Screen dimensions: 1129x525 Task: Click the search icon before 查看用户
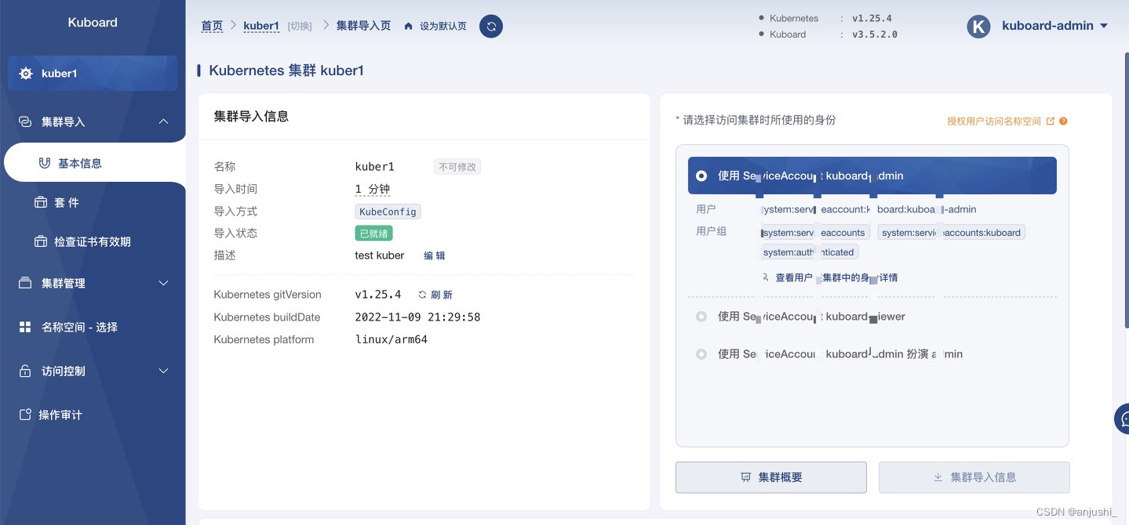pos(766,277)
